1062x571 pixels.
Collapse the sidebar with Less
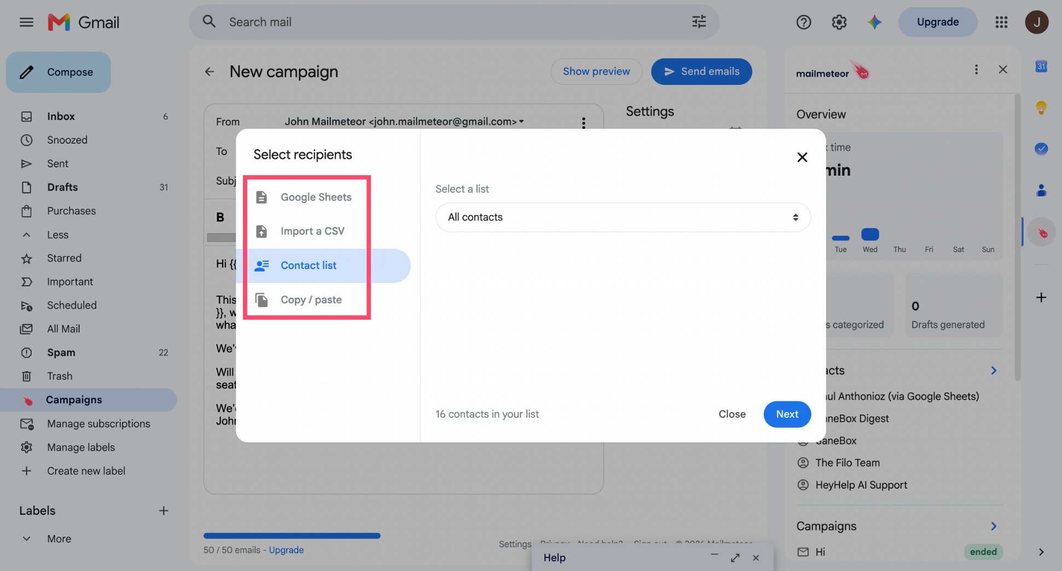click(57, 235)
